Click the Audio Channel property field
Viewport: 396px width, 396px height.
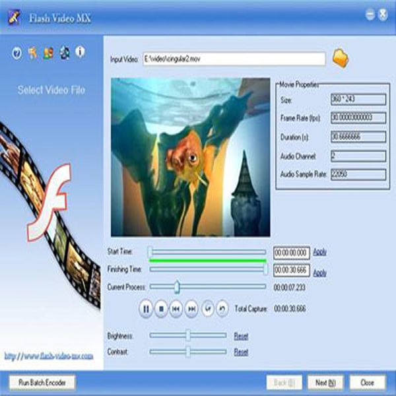pyautogui.click(x=358, y=156)
